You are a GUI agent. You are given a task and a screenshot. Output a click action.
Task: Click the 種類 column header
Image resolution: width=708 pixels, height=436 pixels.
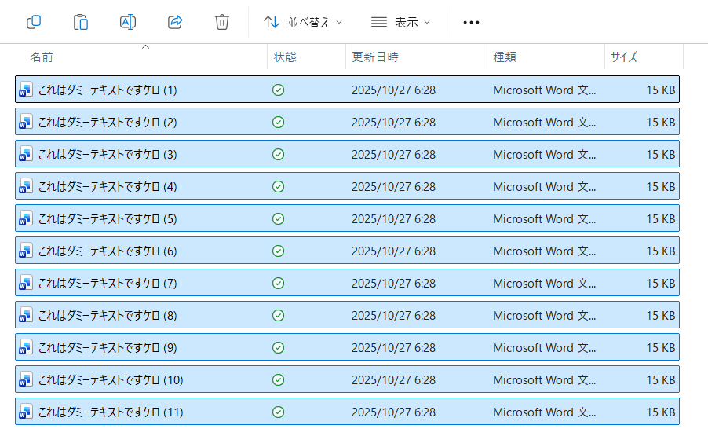pos(505,57)
